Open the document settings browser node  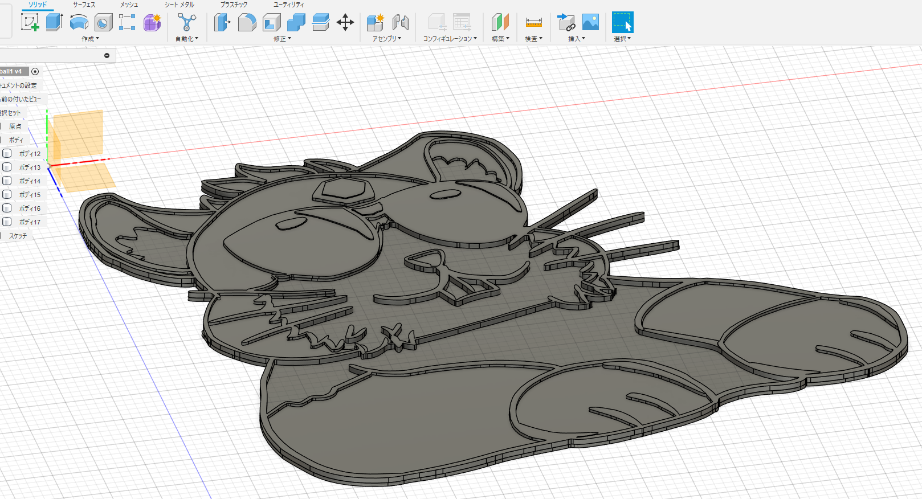click(x=18, y=85)
